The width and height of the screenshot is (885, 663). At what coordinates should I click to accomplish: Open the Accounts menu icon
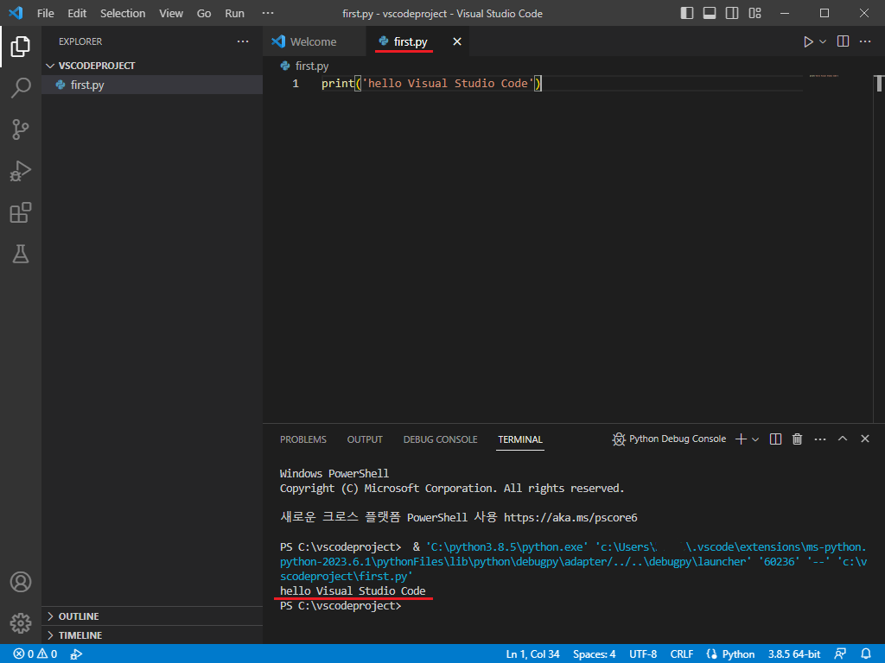[21, 582]
